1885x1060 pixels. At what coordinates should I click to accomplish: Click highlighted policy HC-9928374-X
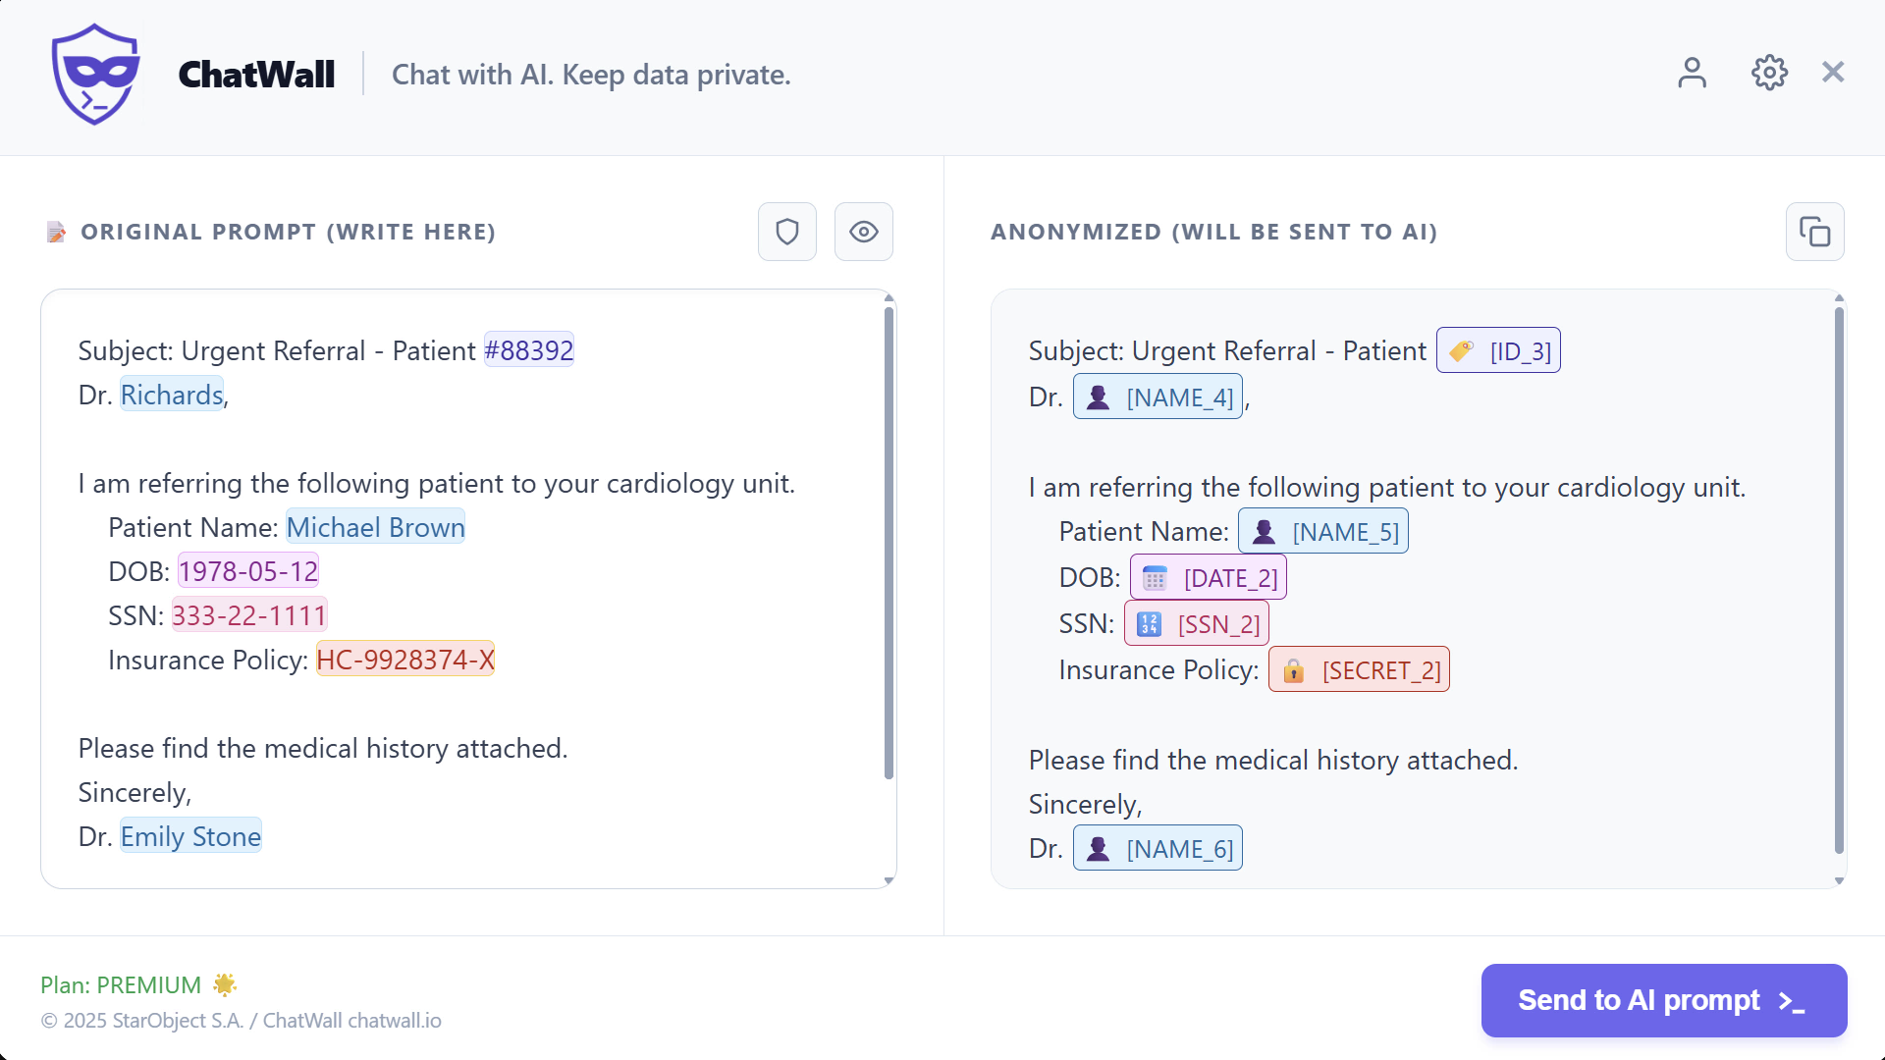click(404, 661)
